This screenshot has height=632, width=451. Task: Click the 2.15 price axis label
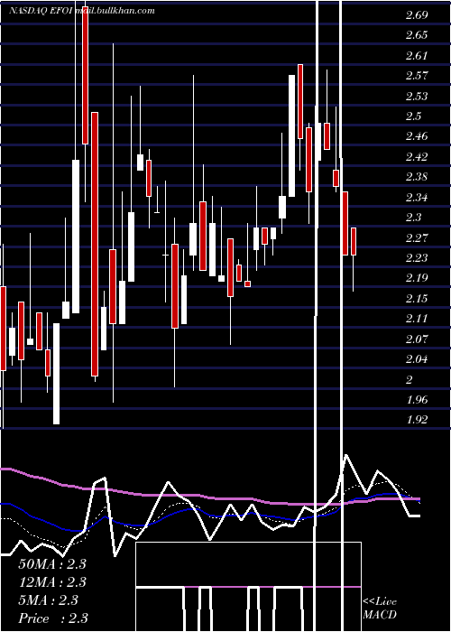pyautogui.click(x=417, y=299)
